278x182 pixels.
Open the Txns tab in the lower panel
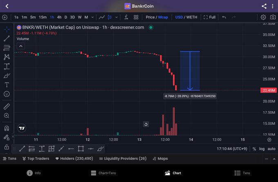[x=10, y=159]
